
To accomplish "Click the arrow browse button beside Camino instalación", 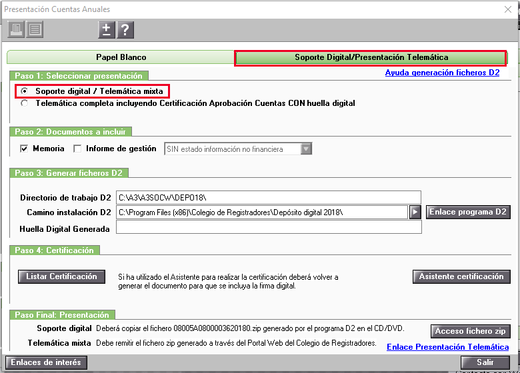I will tap(415, 212).
